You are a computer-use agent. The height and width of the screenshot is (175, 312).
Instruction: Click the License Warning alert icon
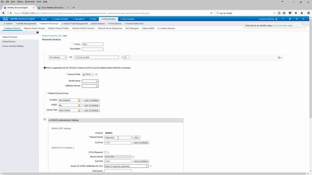276,19
